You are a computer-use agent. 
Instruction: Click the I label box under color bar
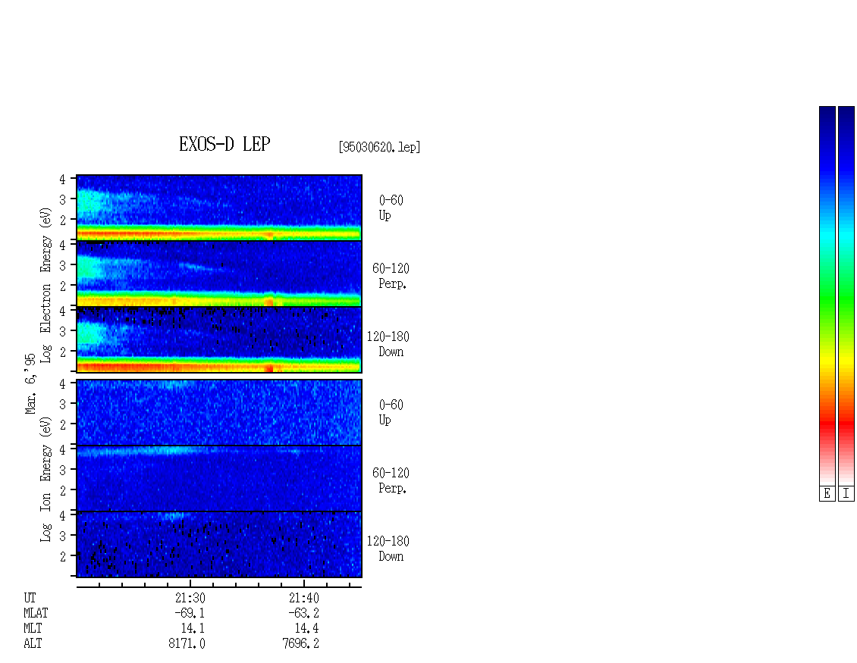pos(846,494)
